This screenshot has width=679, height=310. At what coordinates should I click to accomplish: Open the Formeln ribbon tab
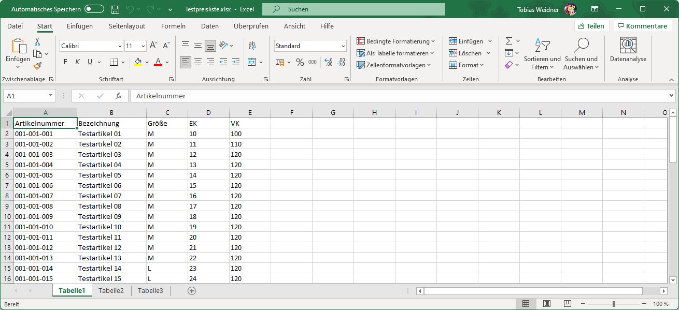173,26
